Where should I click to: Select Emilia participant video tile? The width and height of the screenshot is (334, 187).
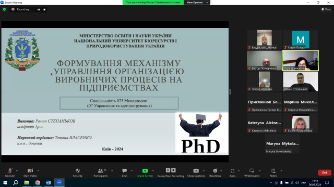click(x=301, y=123)
